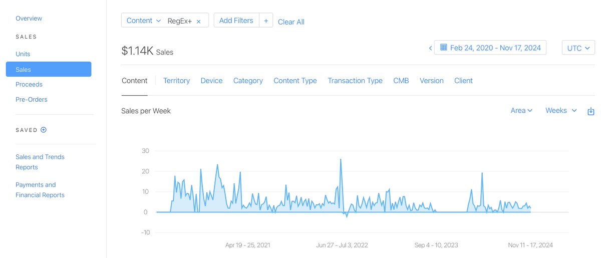Go to Overview in the sidebar
This screenshot has width=601, height=258.
coord(29,19)
